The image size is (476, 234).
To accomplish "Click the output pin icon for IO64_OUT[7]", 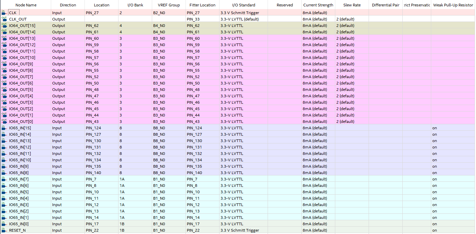I will click(x=4, y=76).
